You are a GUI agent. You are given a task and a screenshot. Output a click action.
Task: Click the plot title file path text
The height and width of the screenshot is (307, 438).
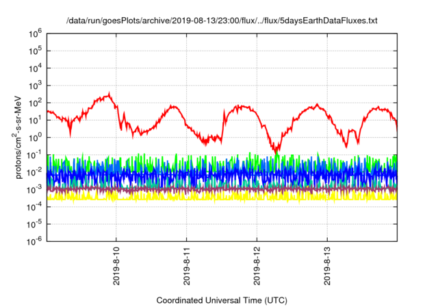pos(222,21)
